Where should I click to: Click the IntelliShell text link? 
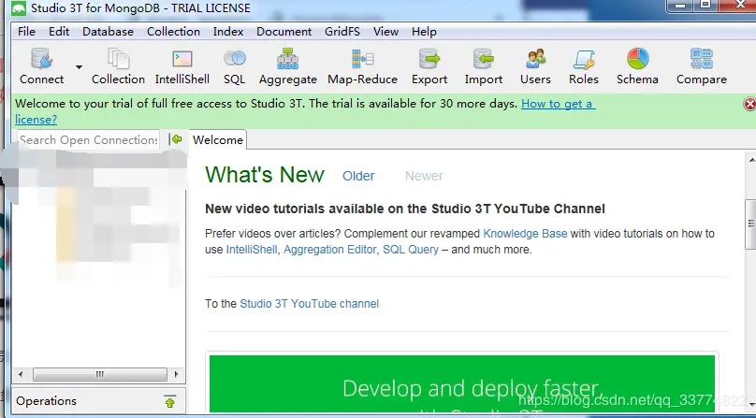[252, 250]
